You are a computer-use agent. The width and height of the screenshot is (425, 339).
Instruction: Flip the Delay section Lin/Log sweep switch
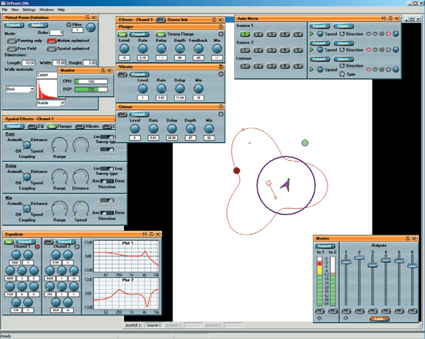pyautogui.click(x=107, y=168)
